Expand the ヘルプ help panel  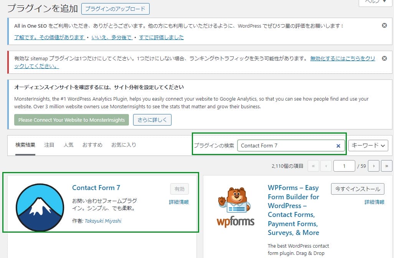[x=376, y=2]
